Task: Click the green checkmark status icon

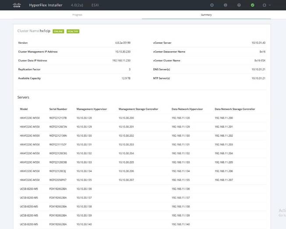Action: point(252,5)
